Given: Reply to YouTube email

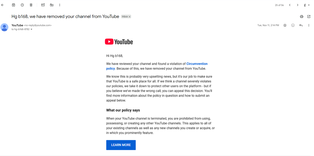Looking at the screenshot, I should click(301, 25).
